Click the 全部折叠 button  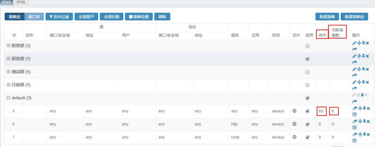coord(111,17)
